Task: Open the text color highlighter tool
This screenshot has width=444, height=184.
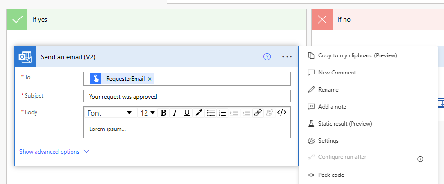Action: (x=199, y=113)
